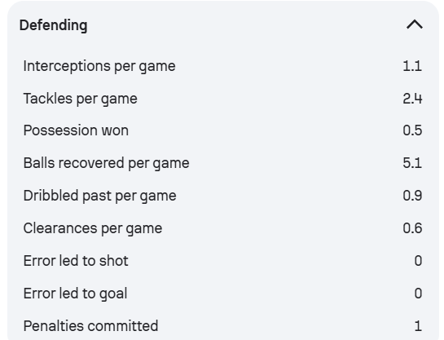Click Balls recovered per game label

[x=106, y=164]
